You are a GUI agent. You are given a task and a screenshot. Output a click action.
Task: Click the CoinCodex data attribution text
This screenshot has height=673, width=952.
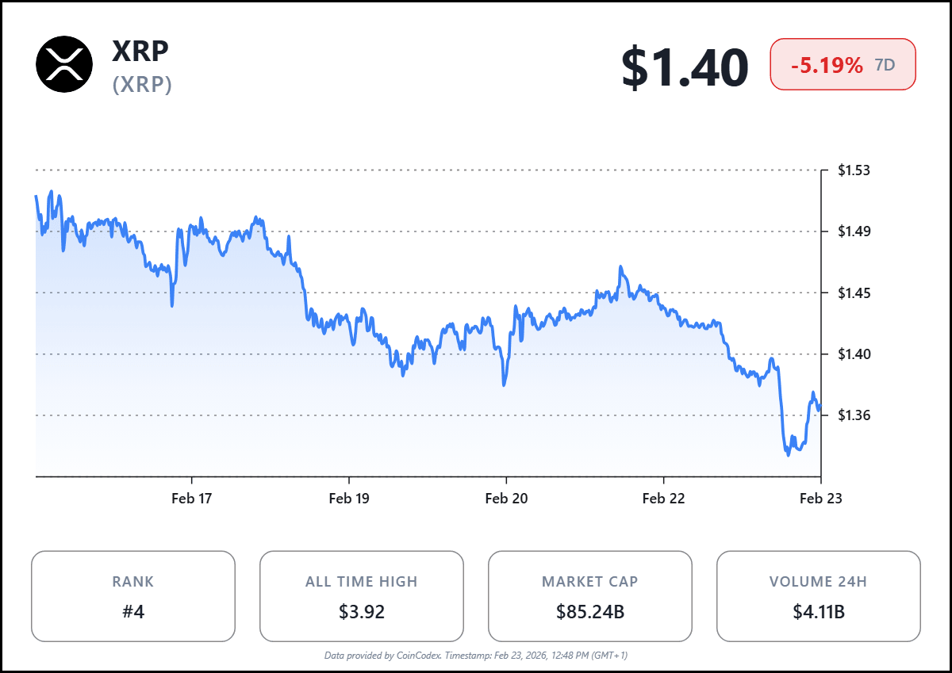pyautogui.click(x=476, y=656)
